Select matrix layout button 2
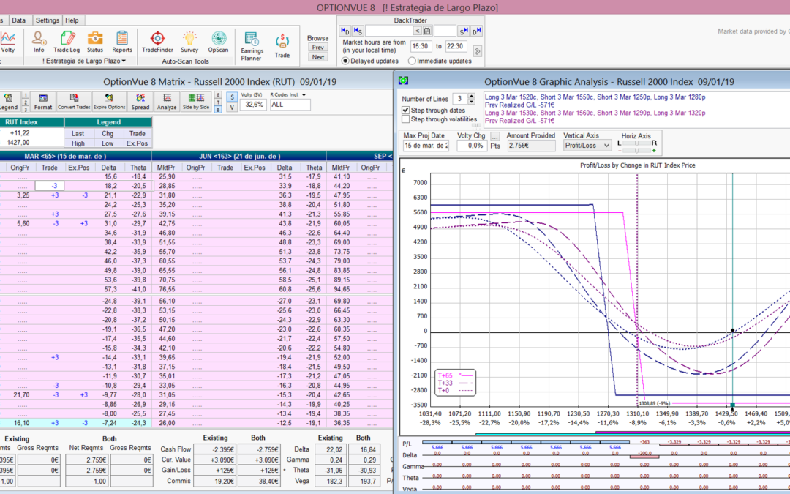The height and width of the screenshot is (494, 790). (25, 102)
